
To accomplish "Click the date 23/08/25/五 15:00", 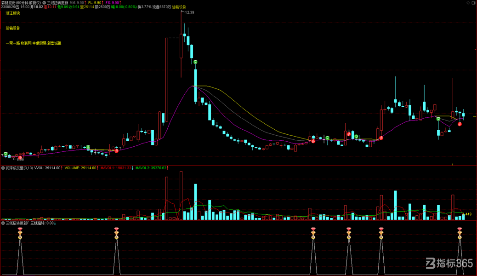I will click(15, 7).
